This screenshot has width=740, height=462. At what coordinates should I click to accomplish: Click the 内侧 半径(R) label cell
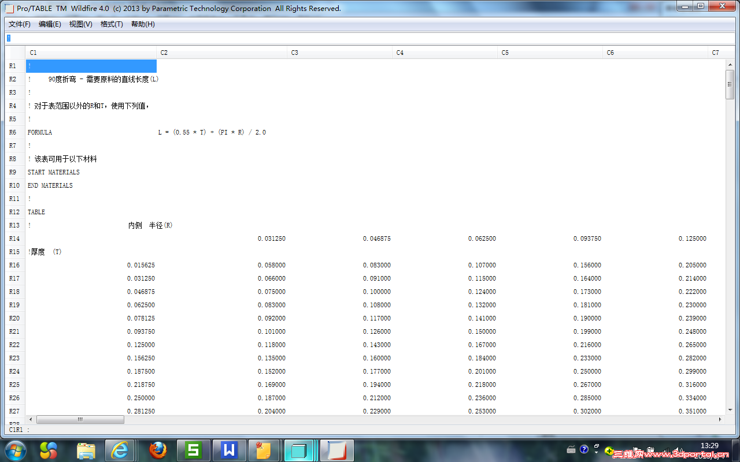click(x=150, y=225)
